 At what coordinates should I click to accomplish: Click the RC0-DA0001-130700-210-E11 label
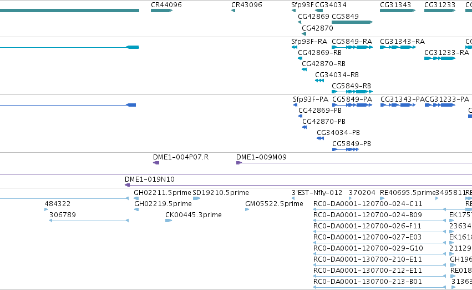click(x=368, y=259)
